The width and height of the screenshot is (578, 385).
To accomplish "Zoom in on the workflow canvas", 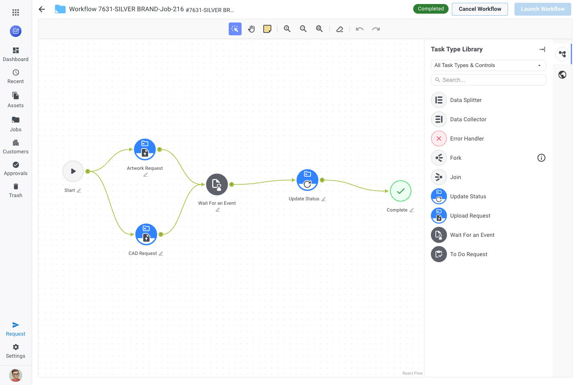I will (287, 29).
